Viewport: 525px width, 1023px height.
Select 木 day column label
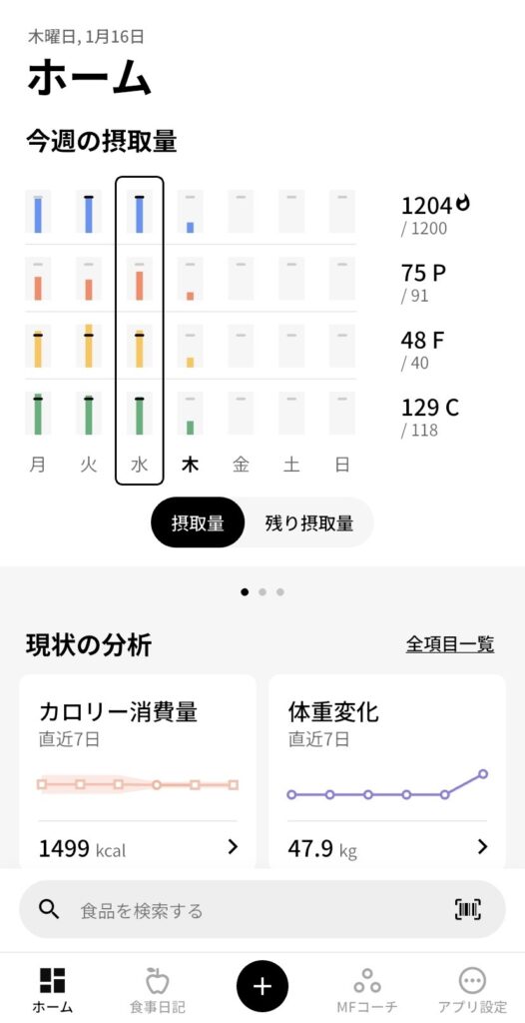[x=190, y=465]
